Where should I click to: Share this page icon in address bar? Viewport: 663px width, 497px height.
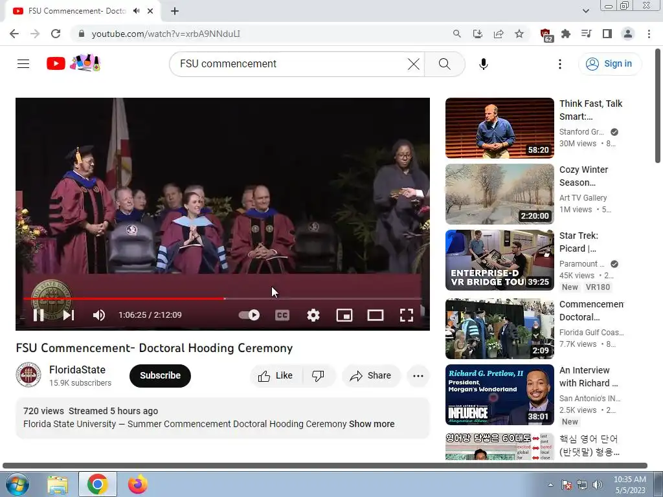pos(499,34)
